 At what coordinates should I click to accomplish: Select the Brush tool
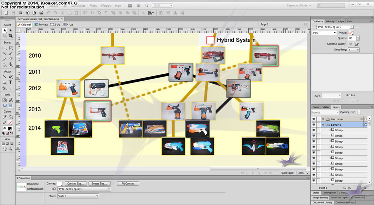(11, 53)
